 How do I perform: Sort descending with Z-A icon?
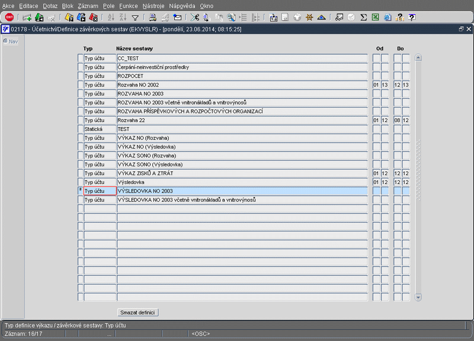click(123, 18)
